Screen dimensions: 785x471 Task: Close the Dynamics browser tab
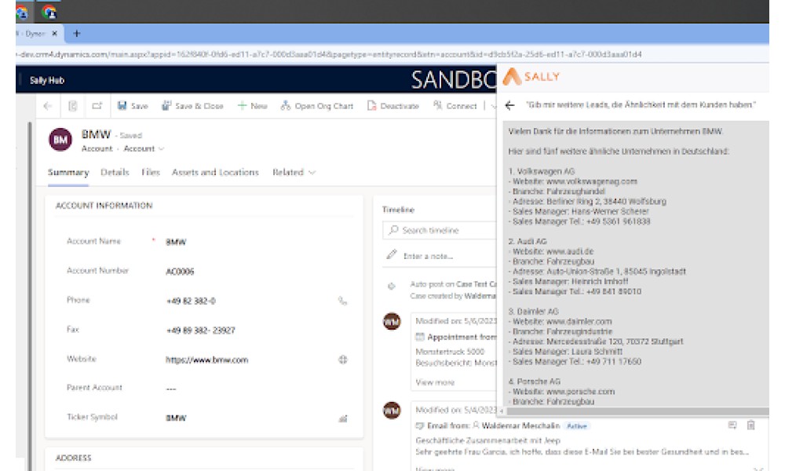coord(55,34)
